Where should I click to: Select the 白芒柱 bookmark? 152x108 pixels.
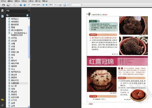click(14, 38)
